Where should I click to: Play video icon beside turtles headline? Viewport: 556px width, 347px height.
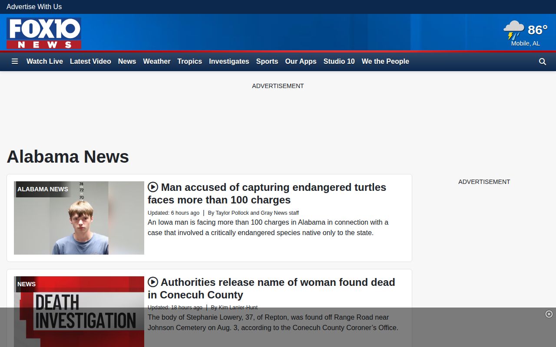(x=153, y=187)
